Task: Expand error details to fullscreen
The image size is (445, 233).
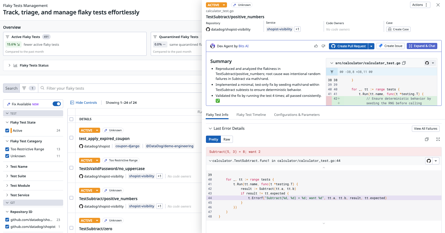Action: (438, 139)
